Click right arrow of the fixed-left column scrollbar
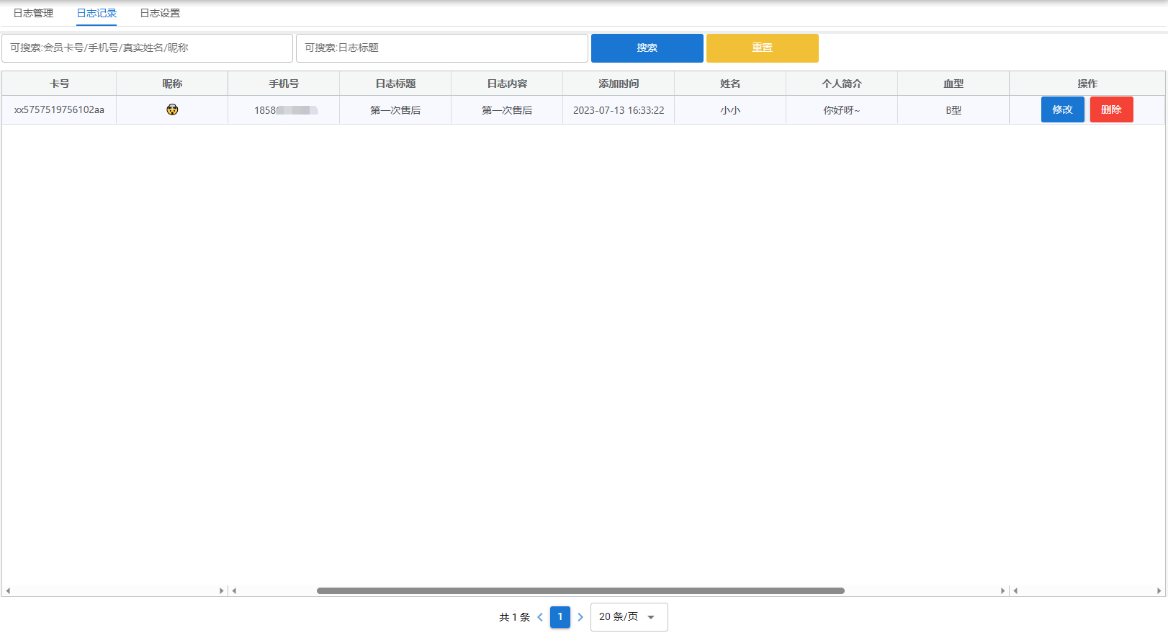The image size is (1168, 638). pyautogui.click(x=221, y=590)
